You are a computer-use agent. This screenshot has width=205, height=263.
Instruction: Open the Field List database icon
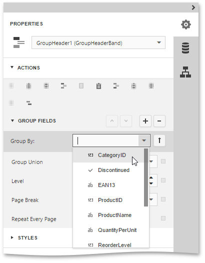point(185,48)
